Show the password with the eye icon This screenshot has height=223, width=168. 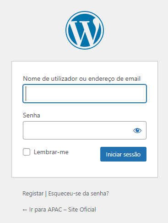point(137,130)
